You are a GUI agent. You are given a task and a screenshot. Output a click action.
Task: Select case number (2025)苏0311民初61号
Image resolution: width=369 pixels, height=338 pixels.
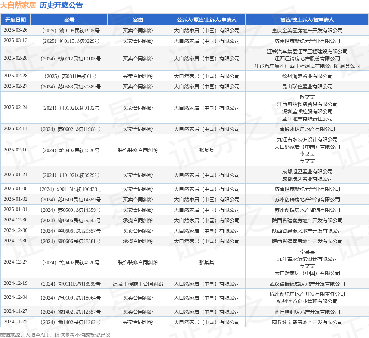71,76
